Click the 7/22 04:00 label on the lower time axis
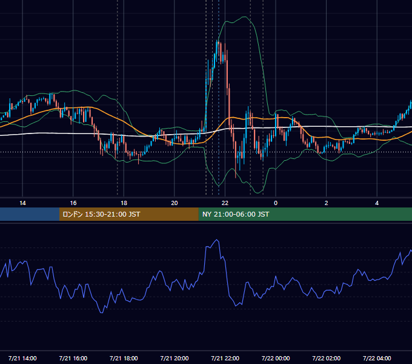412x364 pixels. click(377, 358)
